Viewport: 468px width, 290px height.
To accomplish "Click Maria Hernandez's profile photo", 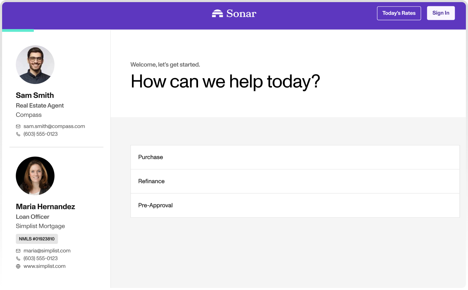I will (x=35, y=176).
